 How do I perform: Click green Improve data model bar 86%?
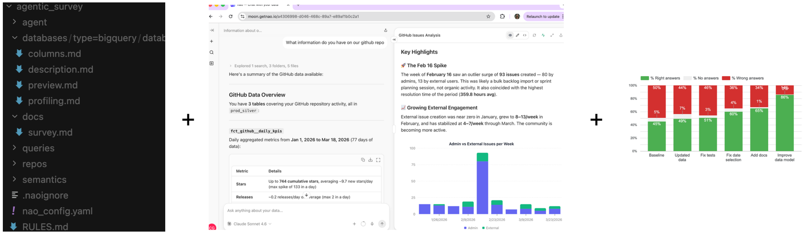pyautogui.click(x=784, y=123)
